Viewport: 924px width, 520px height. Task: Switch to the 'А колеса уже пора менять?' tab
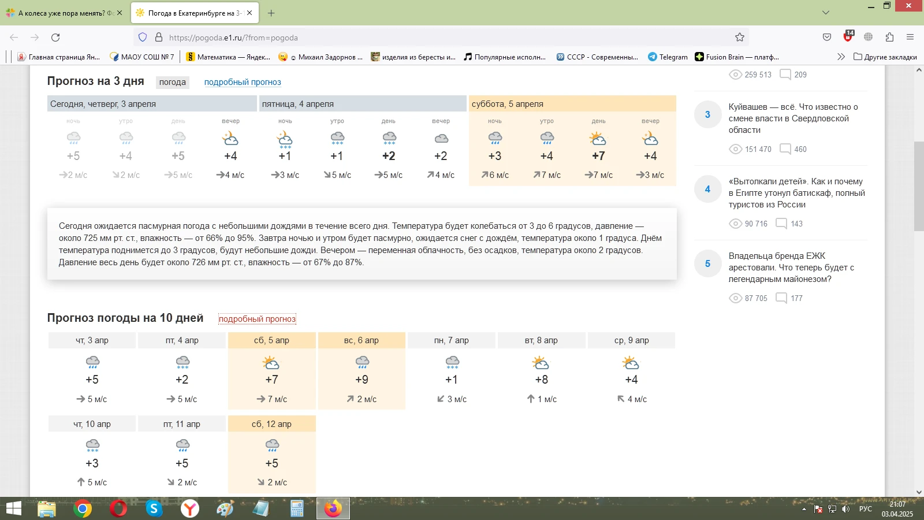click(x=61, y=13)
